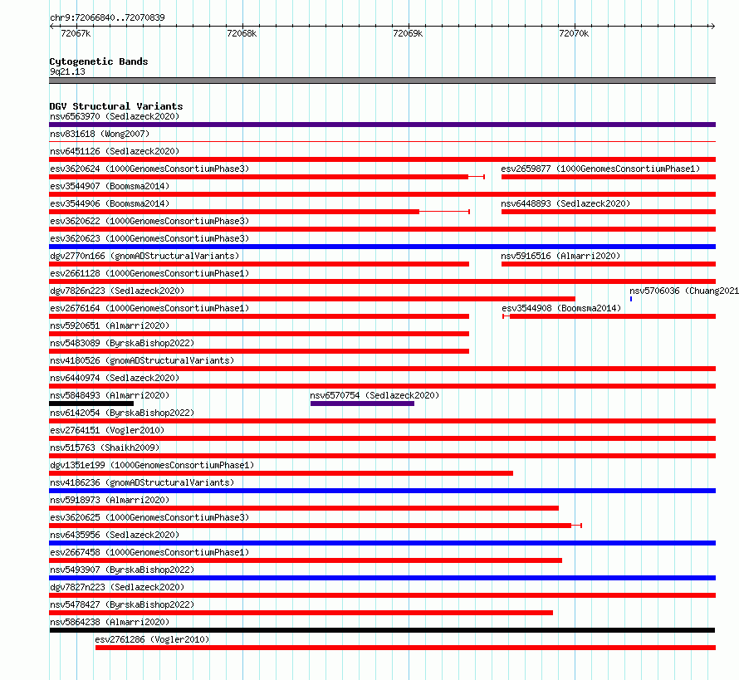Click the chr9:72066840..72070839 coordinate label
739x680 pixels.
(107, 18)
